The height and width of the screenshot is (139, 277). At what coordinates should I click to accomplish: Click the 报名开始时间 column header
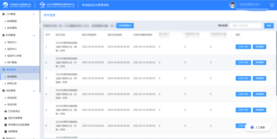(89, 35)
